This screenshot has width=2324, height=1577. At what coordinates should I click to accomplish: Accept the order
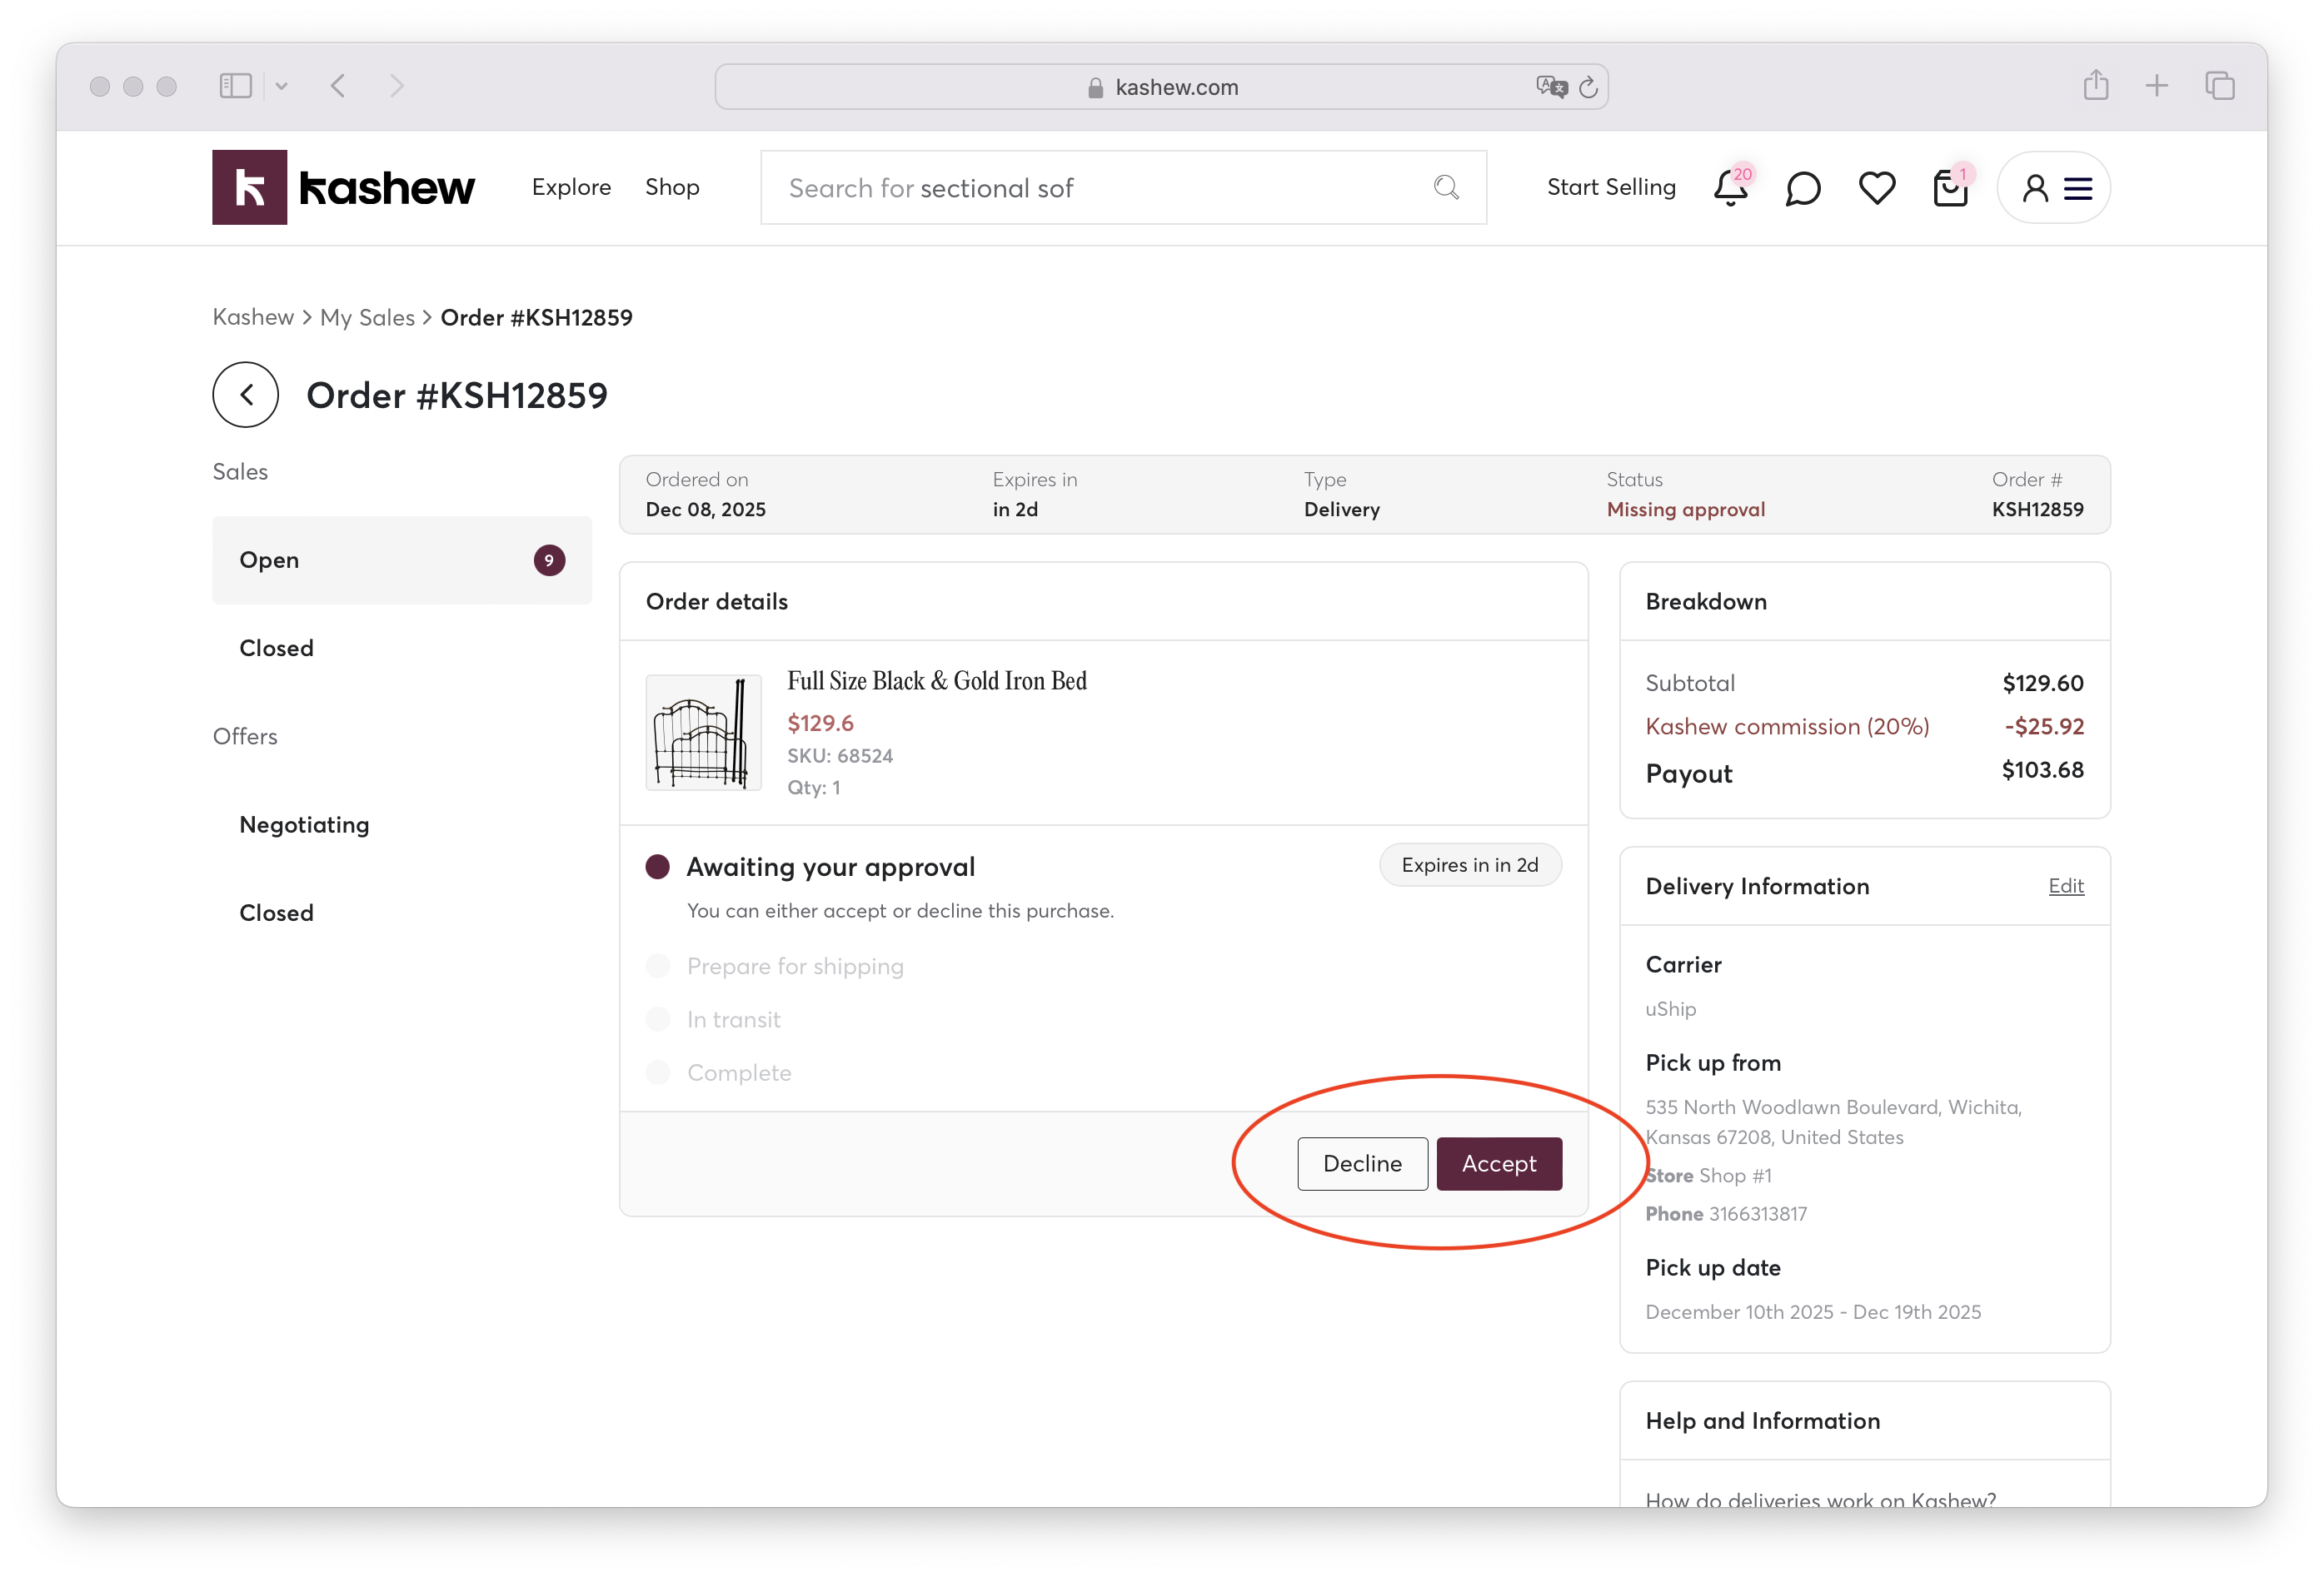1498,1163
